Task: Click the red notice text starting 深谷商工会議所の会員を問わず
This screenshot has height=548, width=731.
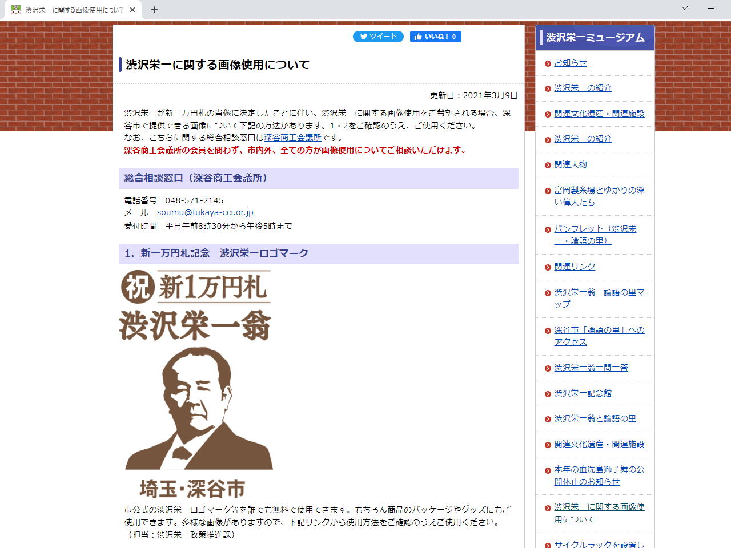Action: (x=296, y=150)
